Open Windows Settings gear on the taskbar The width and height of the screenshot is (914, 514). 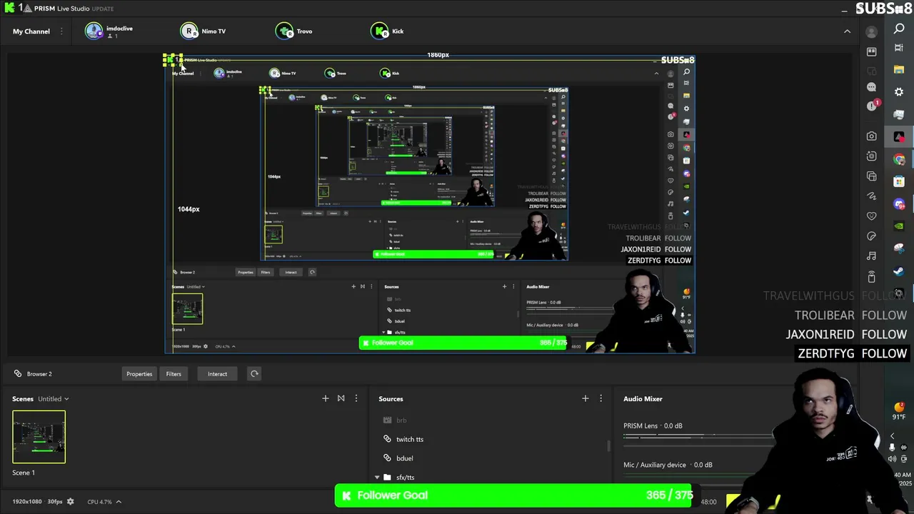pos(899,92)
